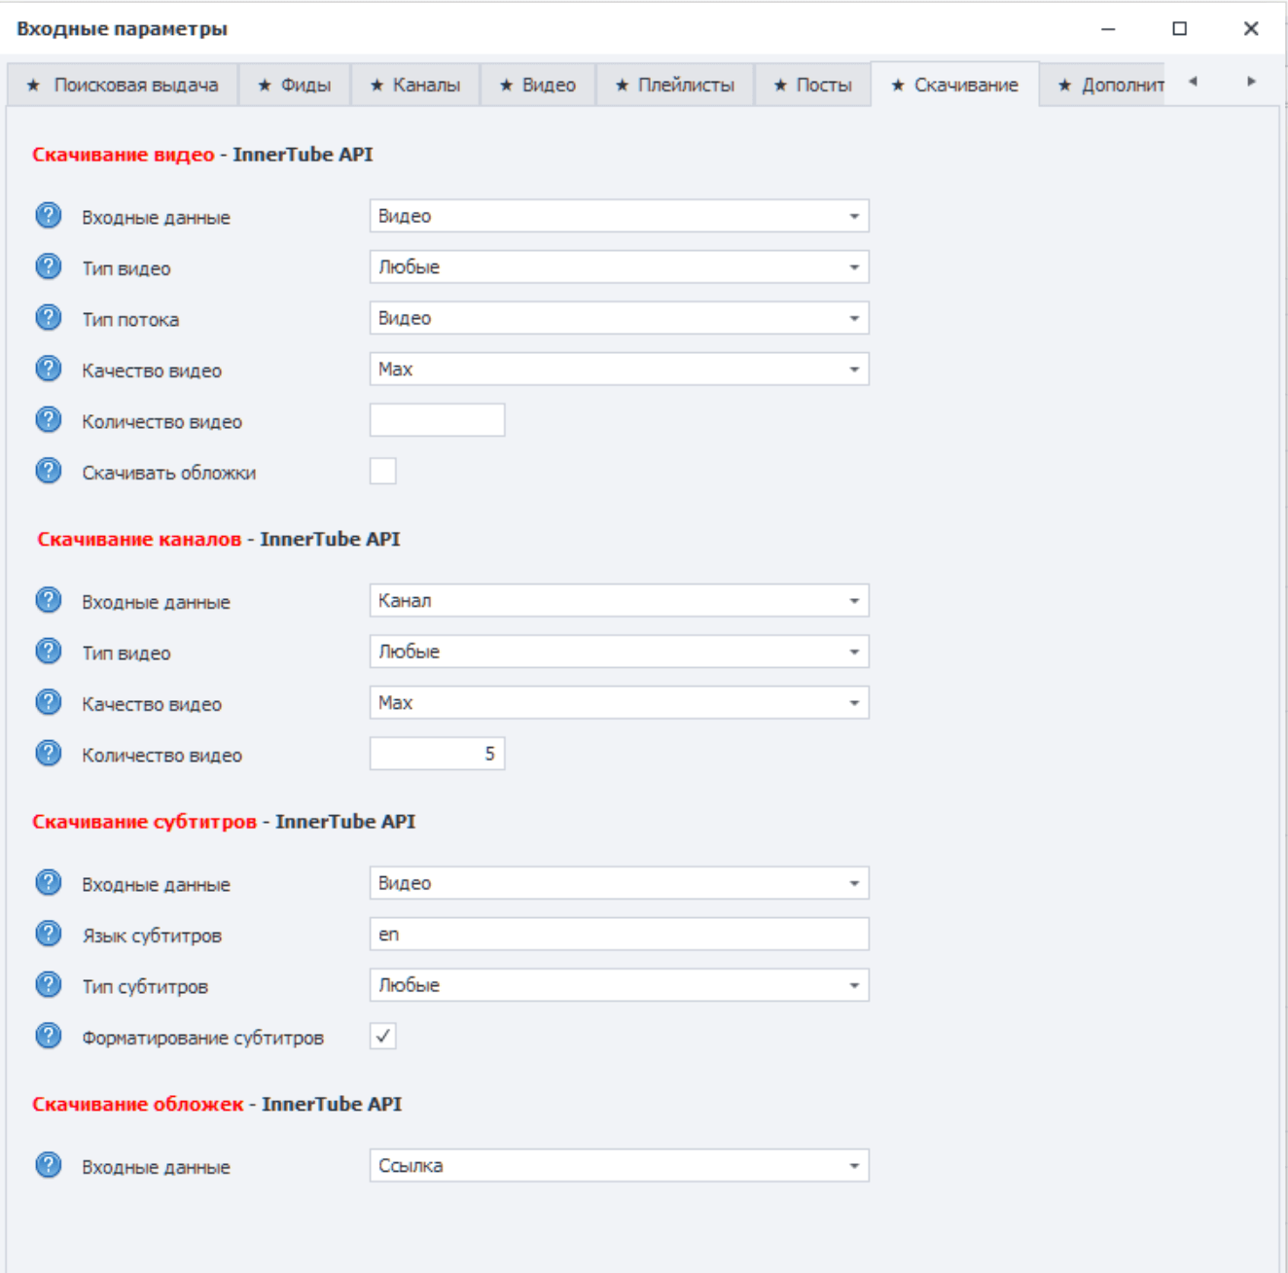Switch to the Каналы tab

pos(415,86)
